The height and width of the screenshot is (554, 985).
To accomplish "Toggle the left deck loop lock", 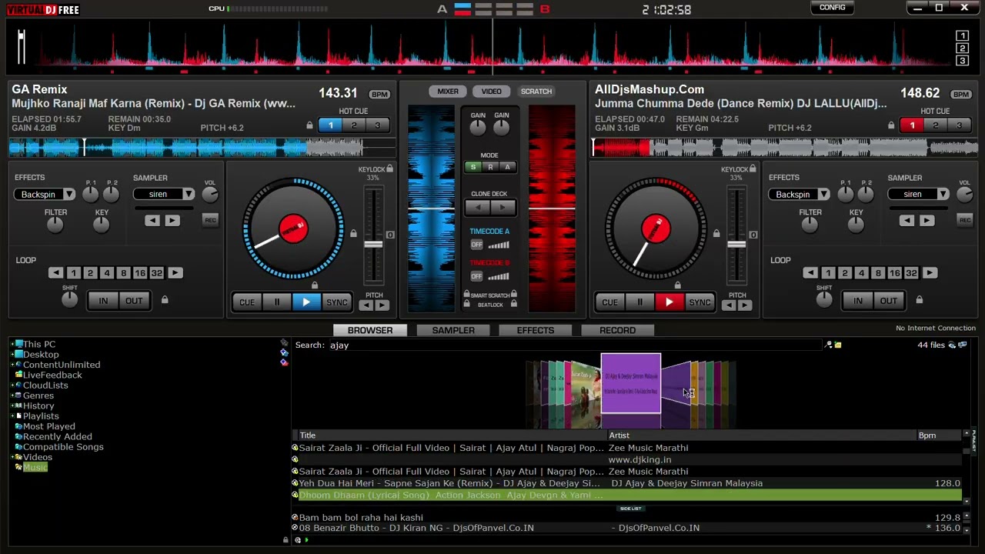I will click(164, 300).
